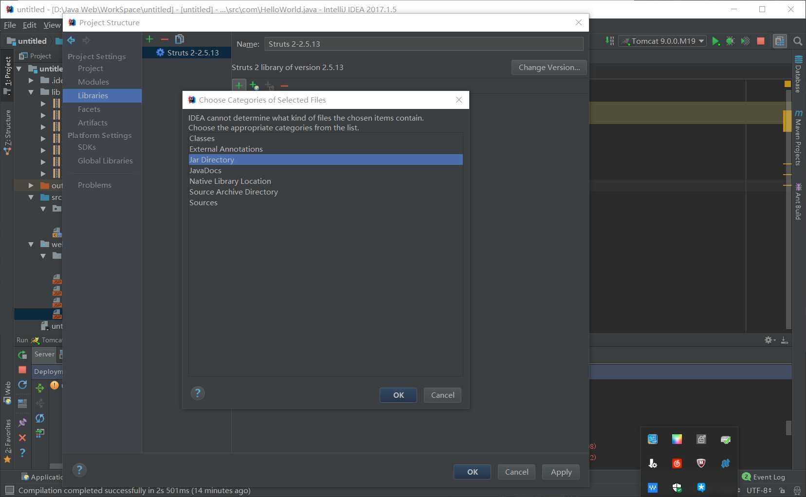Go forward in Project Structure navigation
This screenshot has width=806, height=497.
tap(86, 40)
